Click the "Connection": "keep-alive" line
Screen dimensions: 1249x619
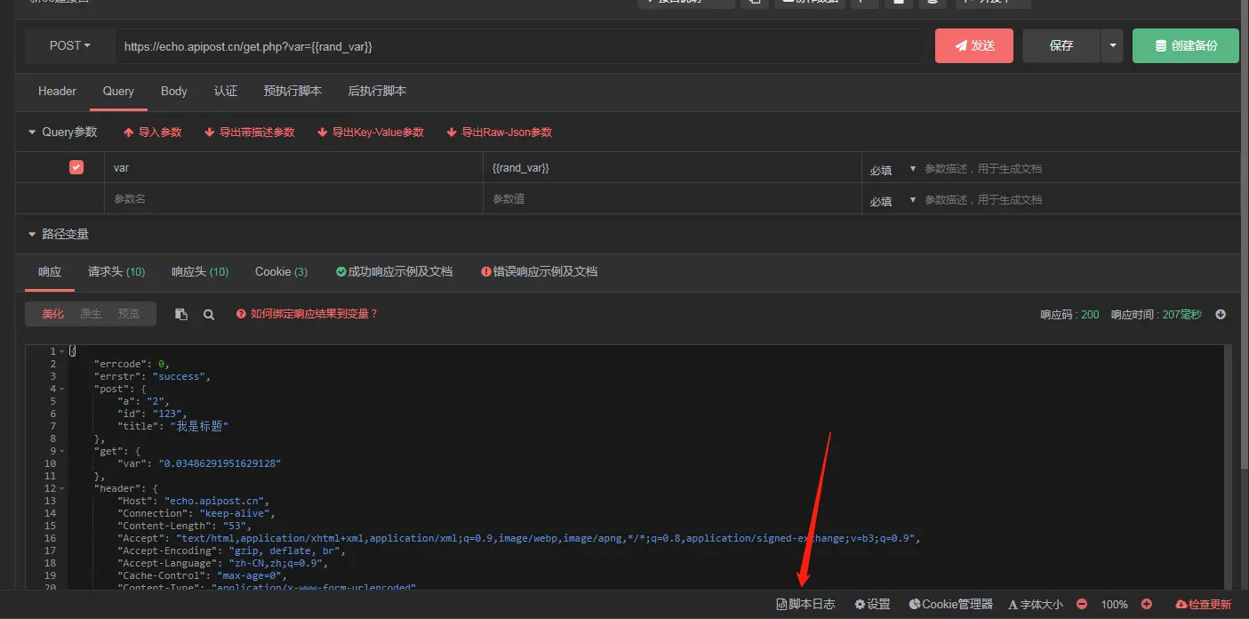tap(196, 513)
